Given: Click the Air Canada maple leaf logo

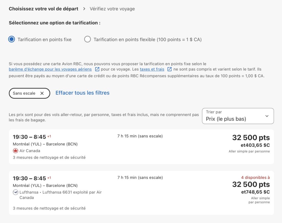Looking at the screenshot, I should point(15,151).
